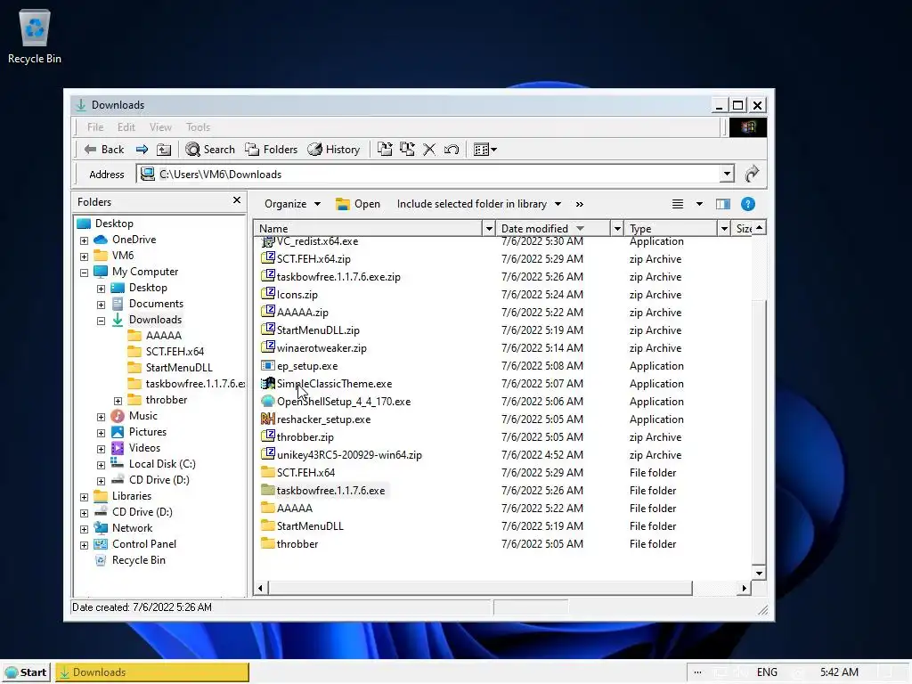
Task: Click the Delete X toolbar icon
Action: point(429,150)
